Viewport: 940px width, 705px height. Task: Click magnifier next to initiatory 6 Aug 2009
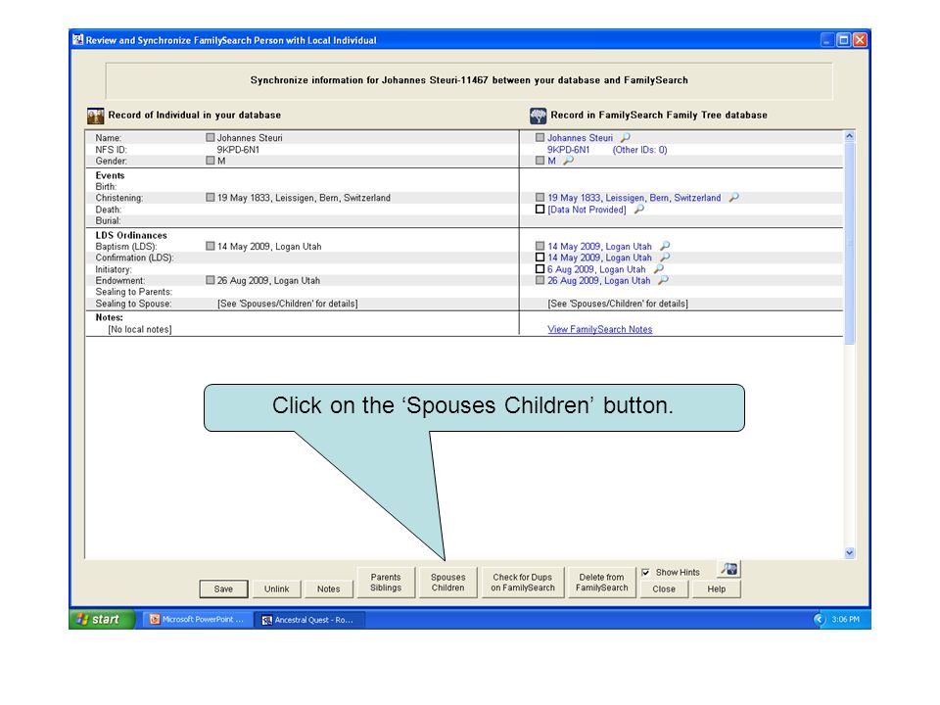(x=658, y=268)
